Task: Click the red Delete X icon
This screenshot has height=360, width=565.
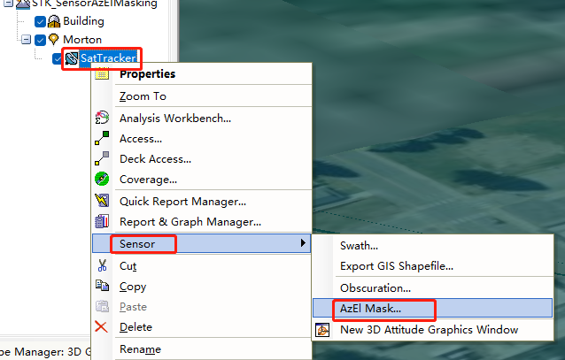Action: click(x=102, y=327)
